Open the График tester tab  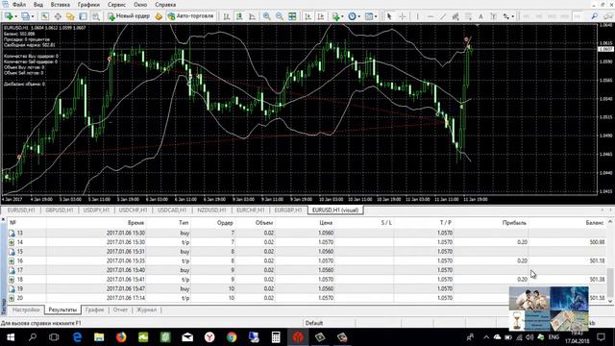click(95, 309)
